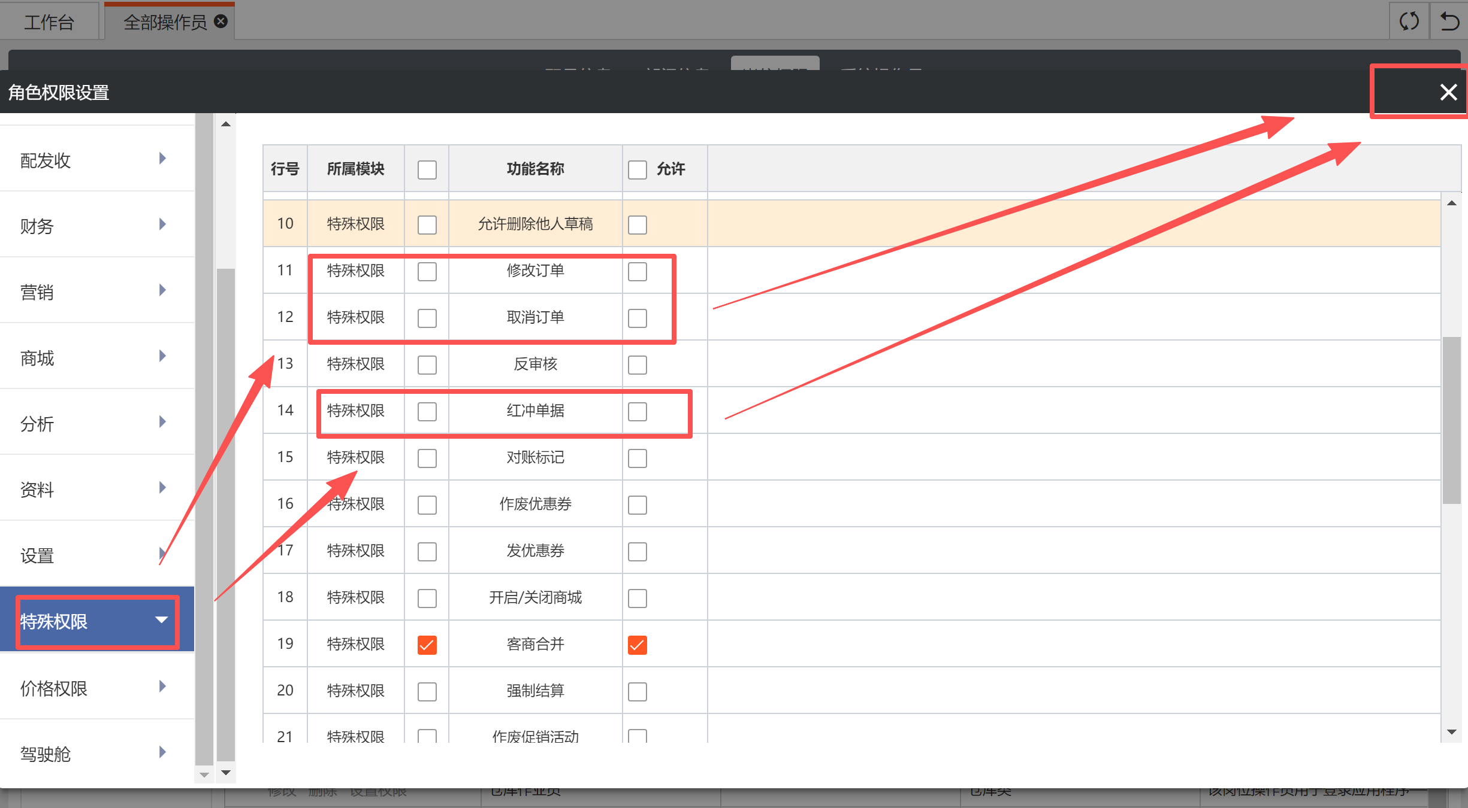Expand the 价格权限 menu section
This screenshot has height=808, width=1468.
tap(97, 687)
